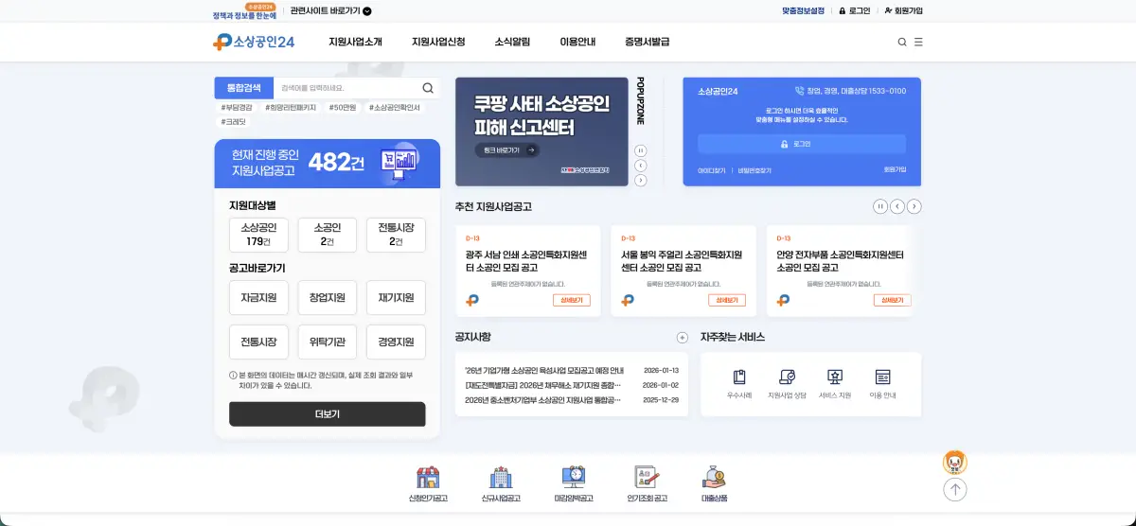Screen dimensions: 1136x526
Task: Open the 증명서발급 menu
Action: [647, 42]
